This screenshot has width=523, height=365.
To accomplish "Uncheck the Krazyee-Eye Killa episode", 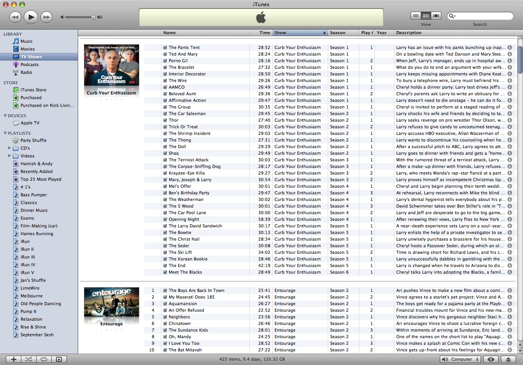I will pos(165,173).
